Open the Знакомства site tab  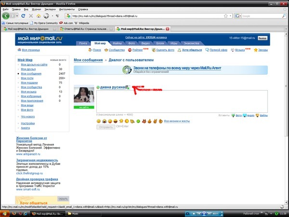(x=192, y=43)
